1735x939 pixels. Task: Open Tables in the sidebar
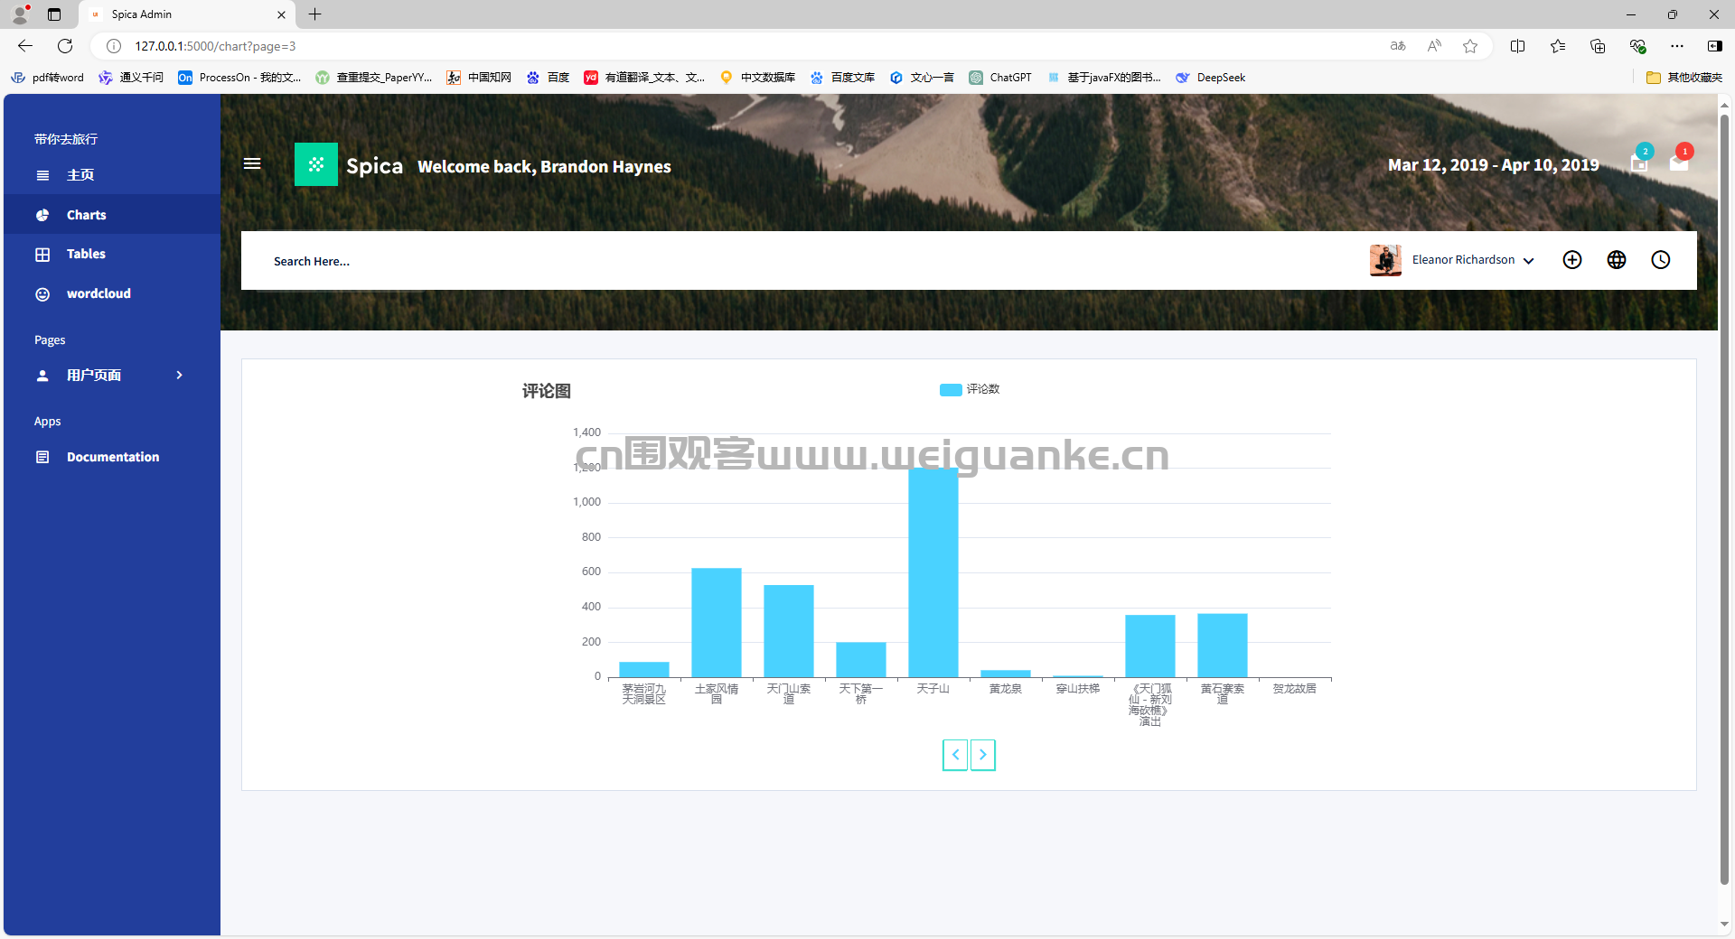pyautogui.click(x=86, y=254)
